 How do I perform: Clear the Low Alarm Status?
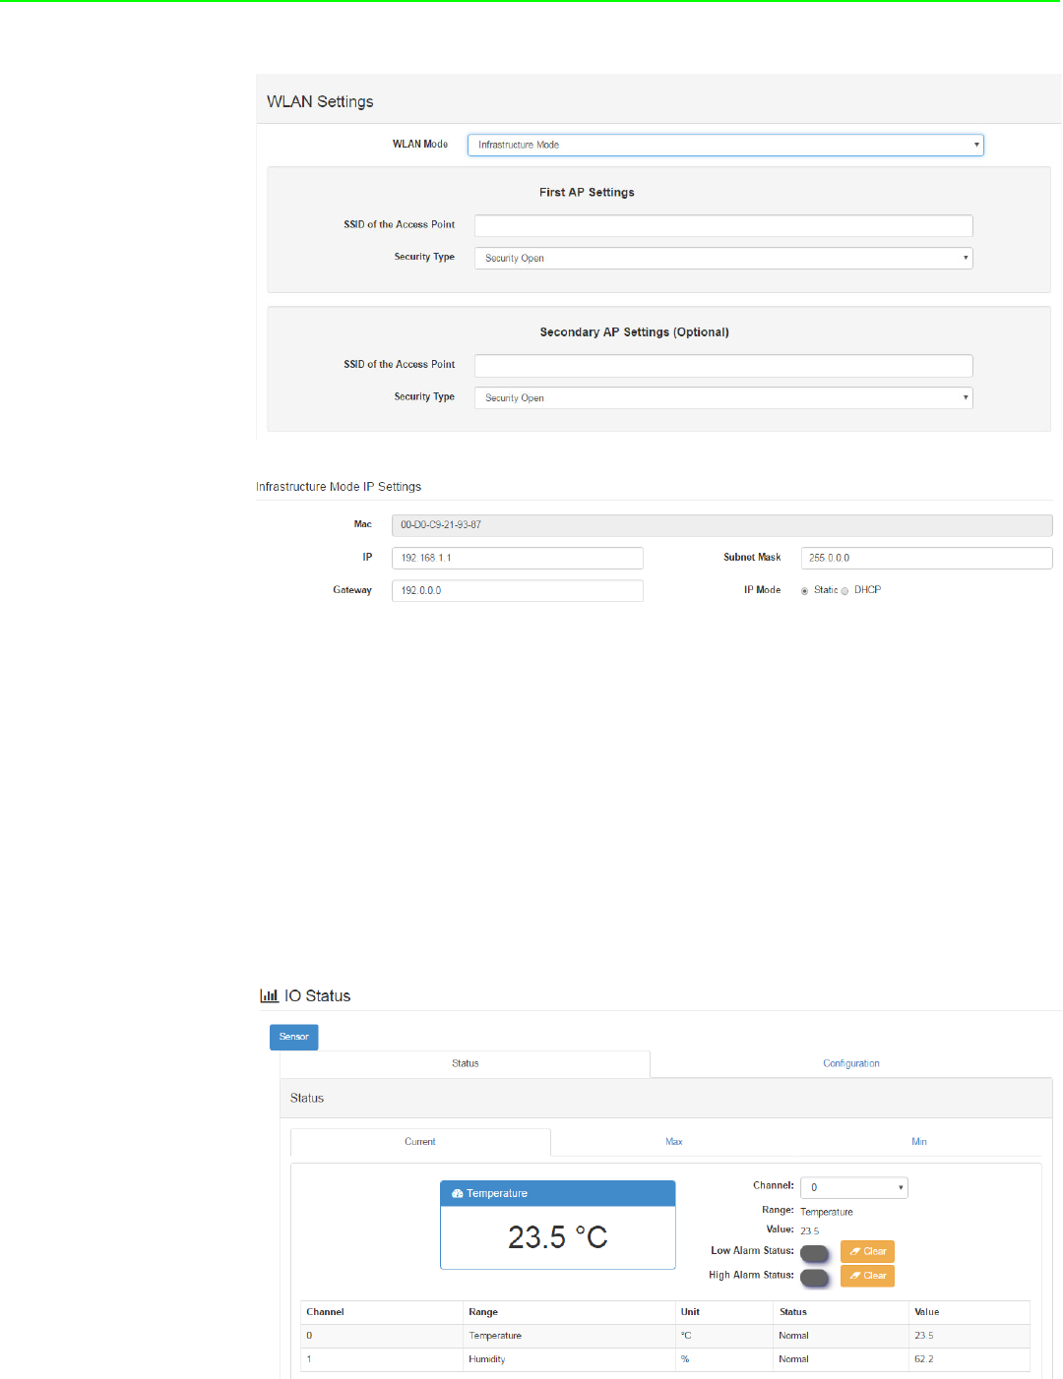pos(867,1251)
